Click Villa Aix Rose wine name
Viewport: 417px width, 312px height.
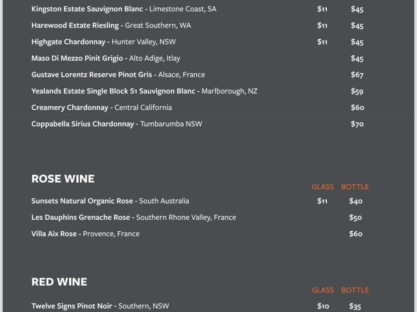[54, 234]
